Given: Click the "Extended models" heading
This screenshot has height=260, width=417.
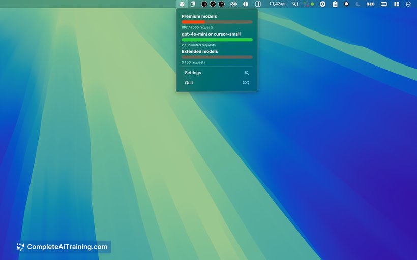Looking at the screenshot, I should 200,51.
